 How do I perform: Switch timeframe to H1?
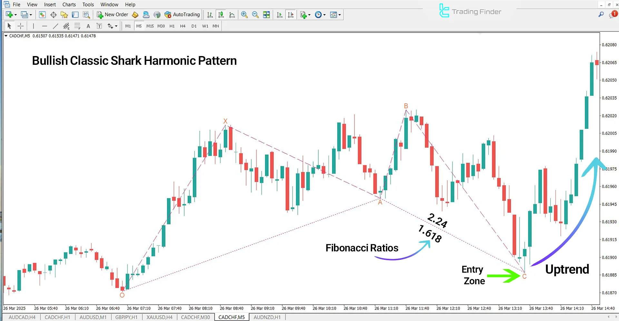172,26
